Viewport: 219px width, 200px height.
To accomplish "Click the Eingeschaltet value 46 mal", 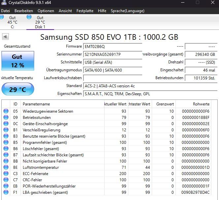I will 201,70.
